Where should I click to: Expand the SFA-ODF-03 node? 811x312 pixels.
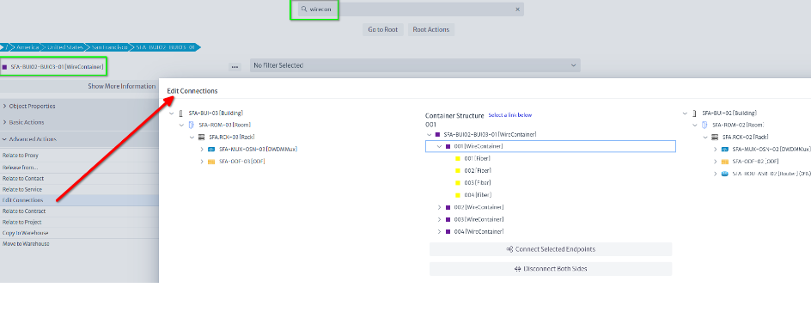coord(202,162)
